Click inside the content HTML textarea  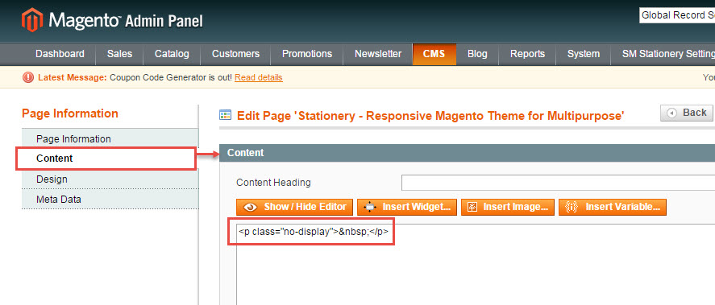(476, 265)
